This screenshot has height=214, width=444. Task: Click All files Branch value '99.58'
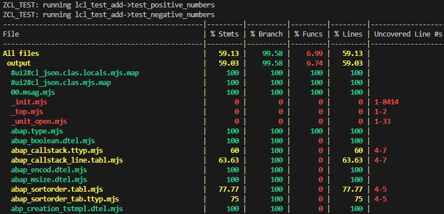tap(273, 54)
